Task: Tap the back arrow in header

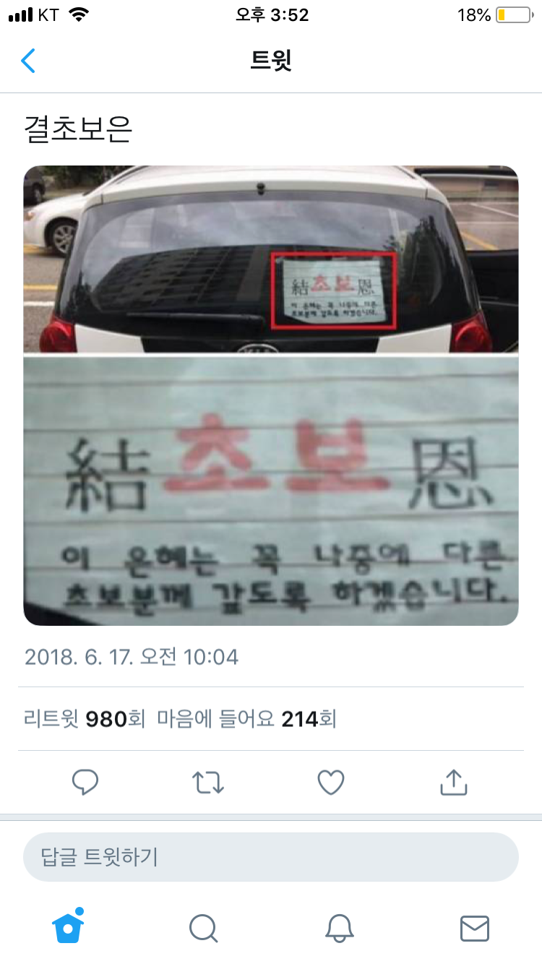Action: click(x=27, y=61)
